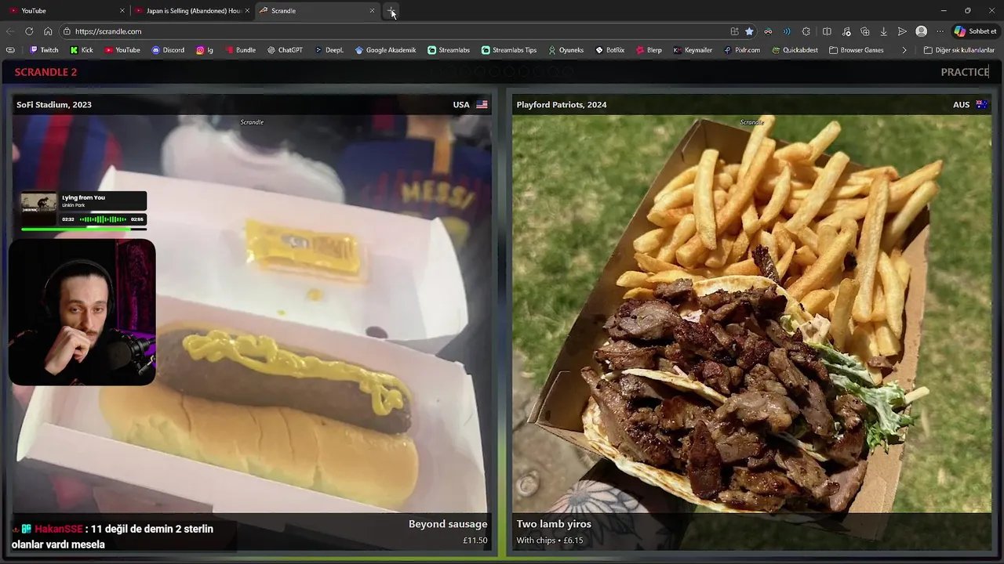Click the favorite star in address bar
The height and width of the screenshot is (564, 1004).
[749, 31]
